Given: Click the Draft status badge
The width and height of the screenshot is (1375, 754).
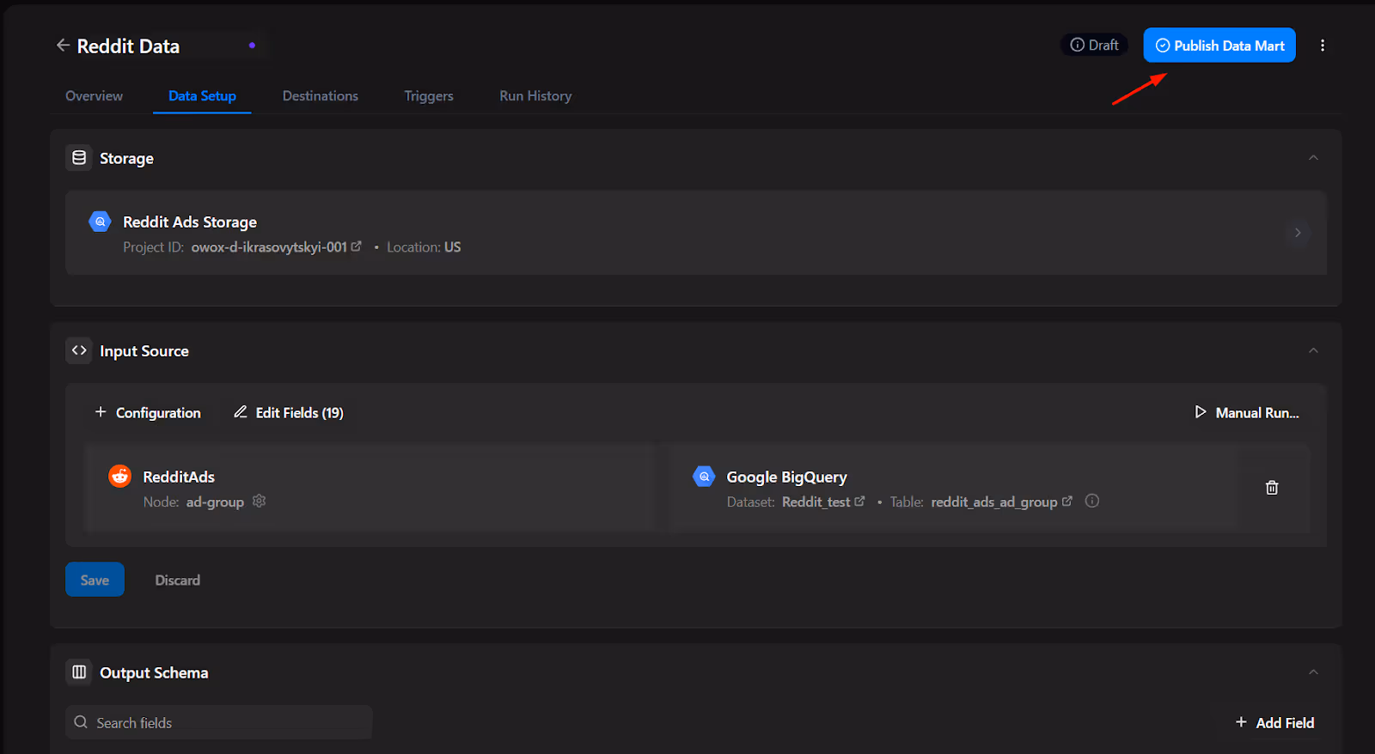Looking at the screenshot, I should pos(1094,46).
